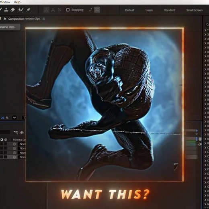Open the magnification ratio dropdown arrow
The width and height of the screenshot is (209, 209).
(14, 118)
